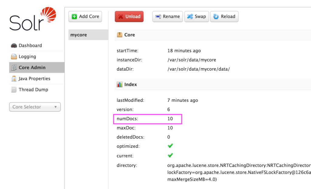This screenshot has width=311, height=189.
Task: Click the dataDir label
Action: (x=125, y=69)
